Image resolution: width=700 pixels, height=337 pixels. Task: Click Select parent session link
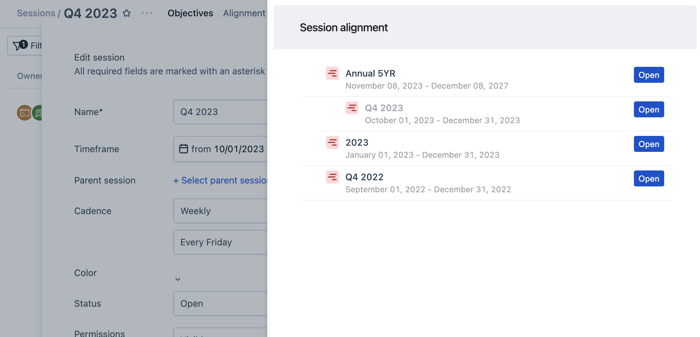coord(220,180)
